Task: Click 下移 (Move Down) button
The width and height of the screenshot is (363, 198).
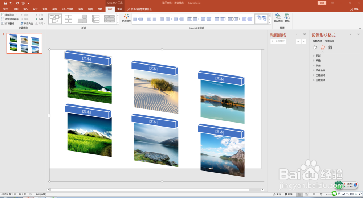Action: coord(39,19)
